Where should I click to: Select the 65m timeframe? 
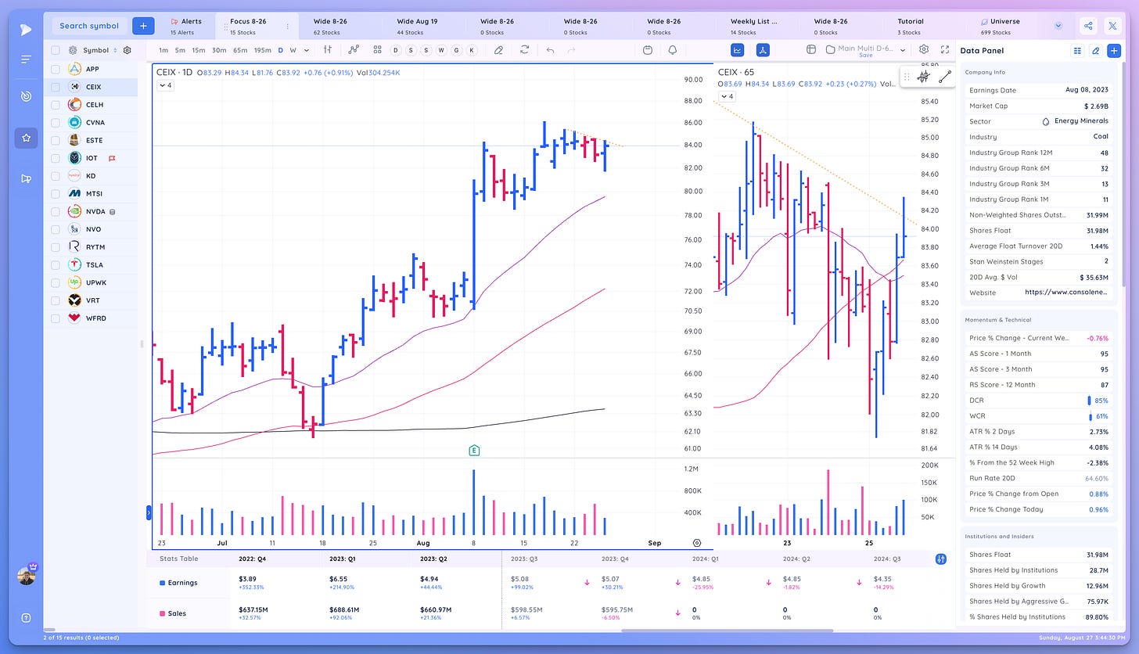(241, 50)
